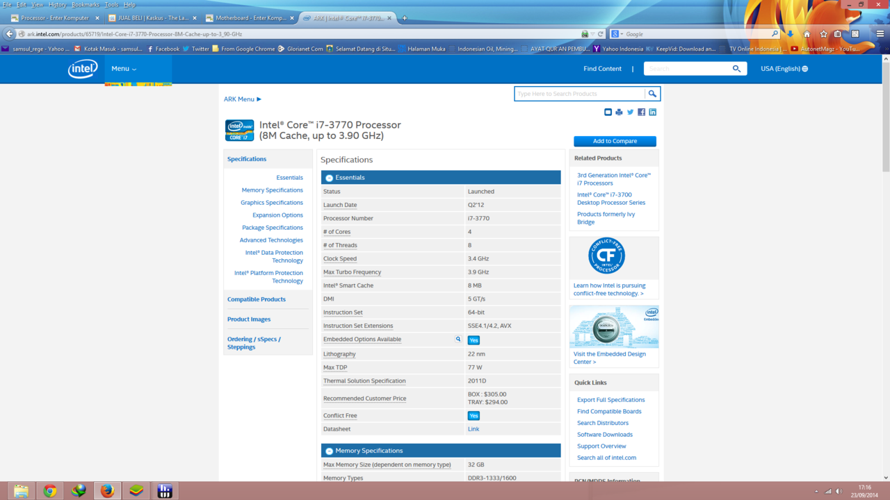Screen dimensions: 890x500
Task: Open Compatible Products in the sidebar
Action: click(x=257, y=299)
